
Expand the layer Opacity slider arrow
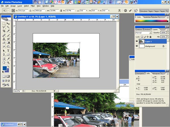point(167,33)
